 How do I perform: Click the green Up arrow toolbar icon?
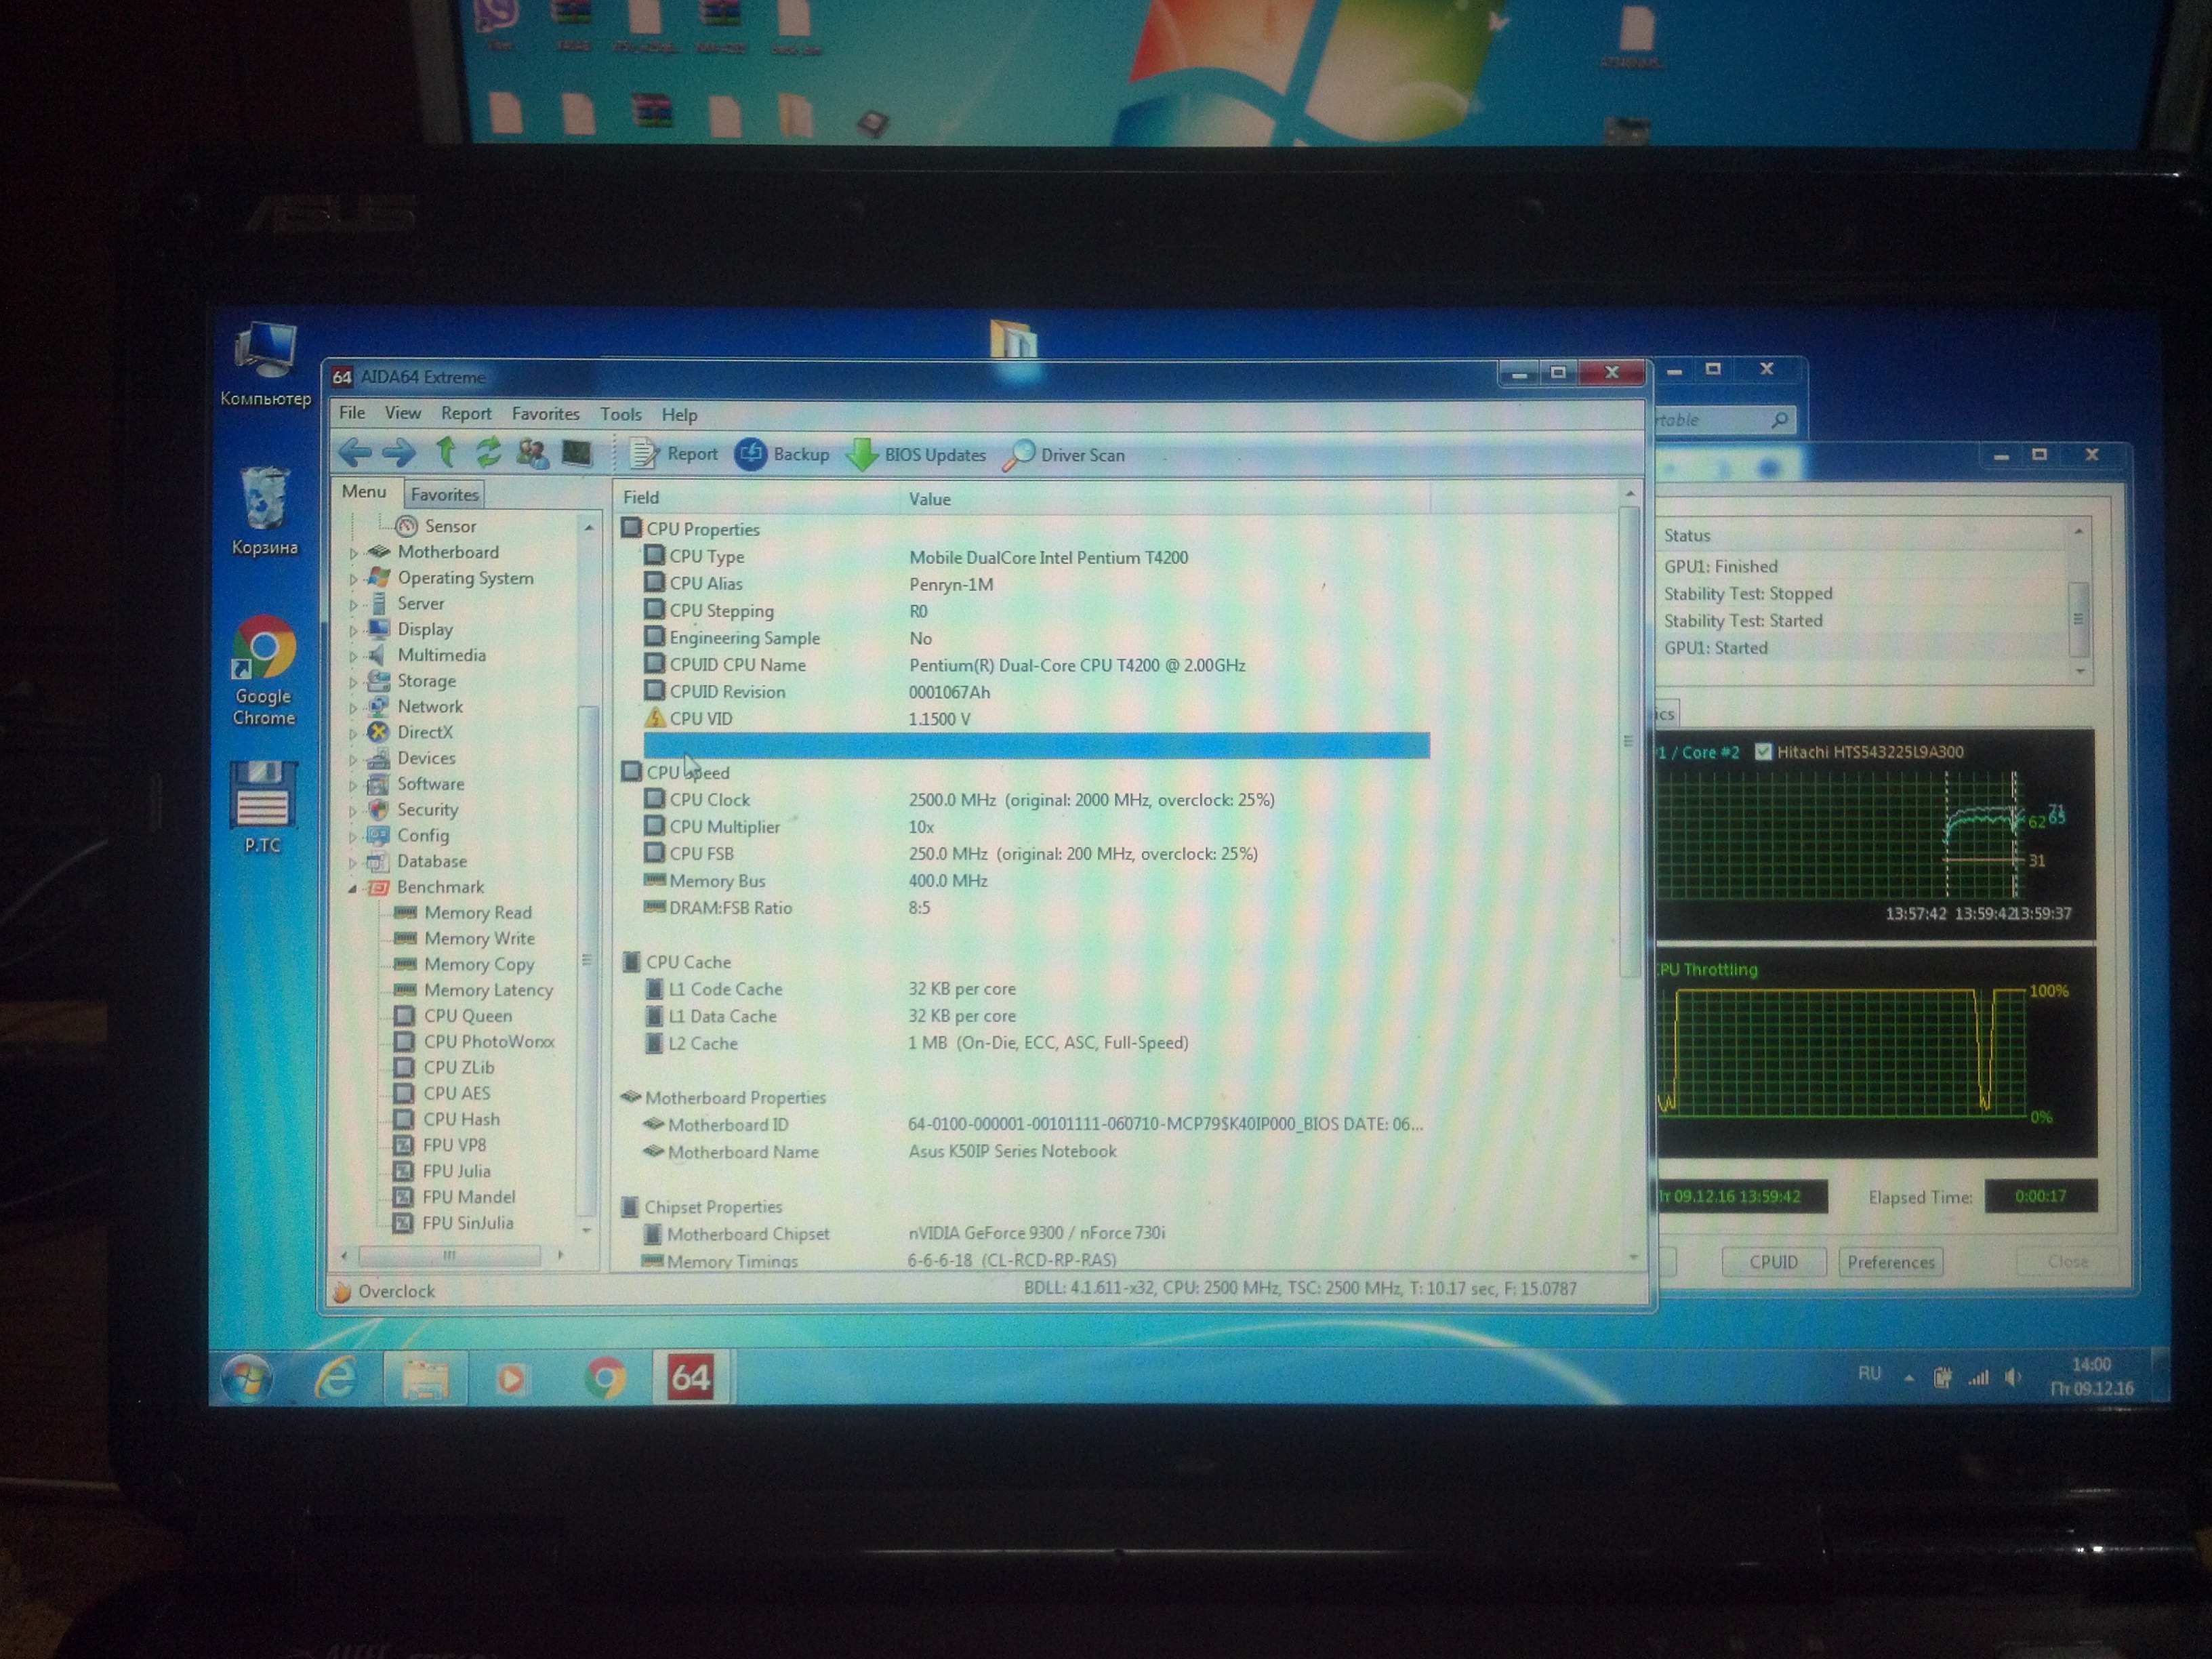446,453
